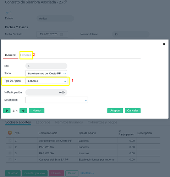Viewport: 170px width, 177px height.
Task: Click the % Participación input field
Action: [46, 92]
